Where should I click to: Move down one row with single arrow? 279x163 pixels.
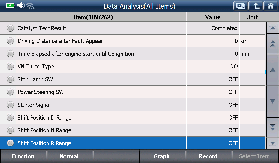pyautogui.click(x=272, y=101)
